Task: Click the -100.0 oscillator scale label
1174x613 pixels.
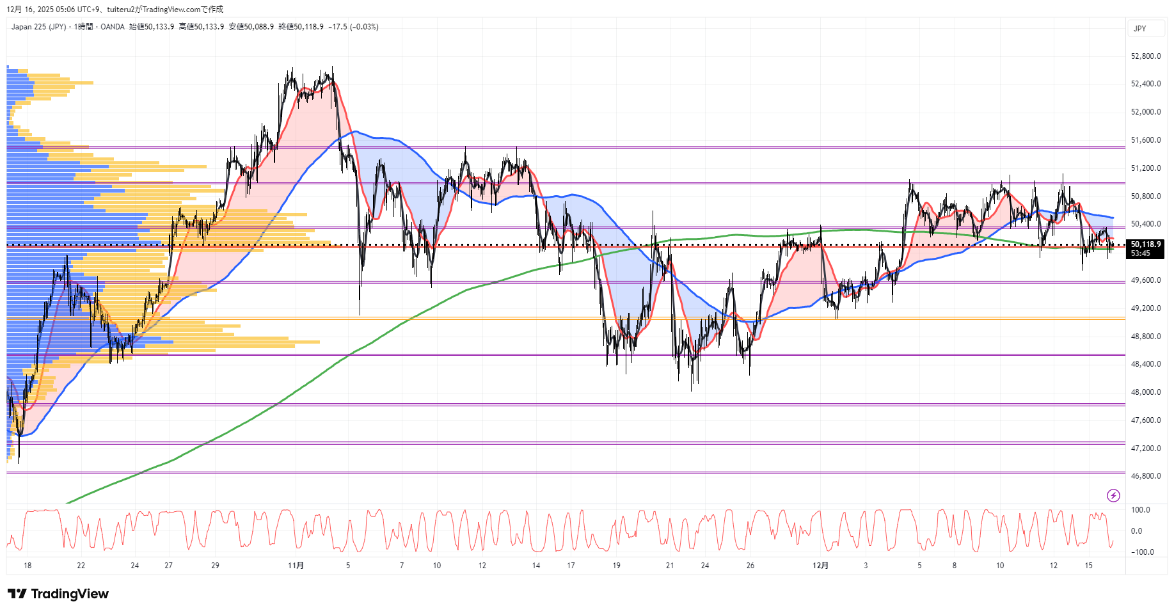Action: (1142, 552)
